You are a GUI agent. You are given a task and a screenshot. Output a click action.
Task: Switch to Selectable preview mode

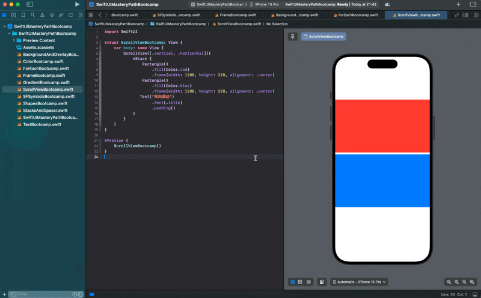[300, 282]
